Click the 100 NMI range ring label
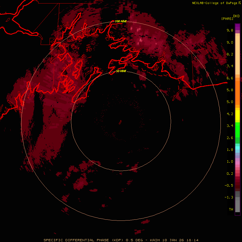This screenshot has width=242, height=242. point(120,21)
